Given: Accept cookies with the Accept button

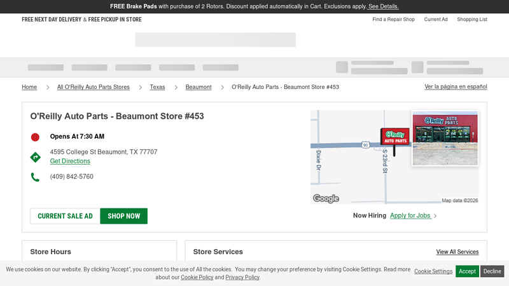Looking at the screenshot, I should (467, 271).
